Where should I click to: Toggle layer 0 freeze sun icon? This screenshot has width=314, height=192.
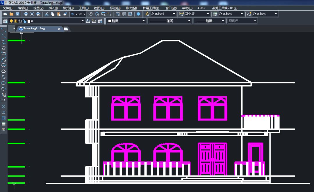(16, 21)
